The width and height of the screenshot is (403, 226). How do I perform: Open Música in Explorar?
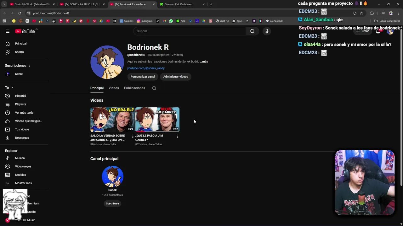(20, 158)
